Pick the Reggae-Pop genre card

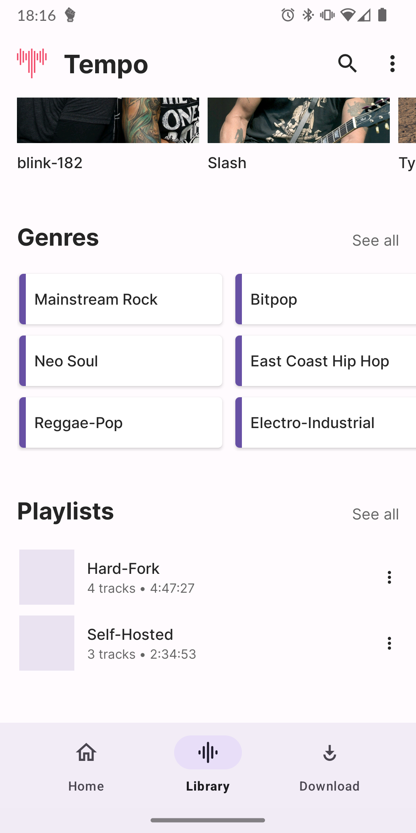121,423
